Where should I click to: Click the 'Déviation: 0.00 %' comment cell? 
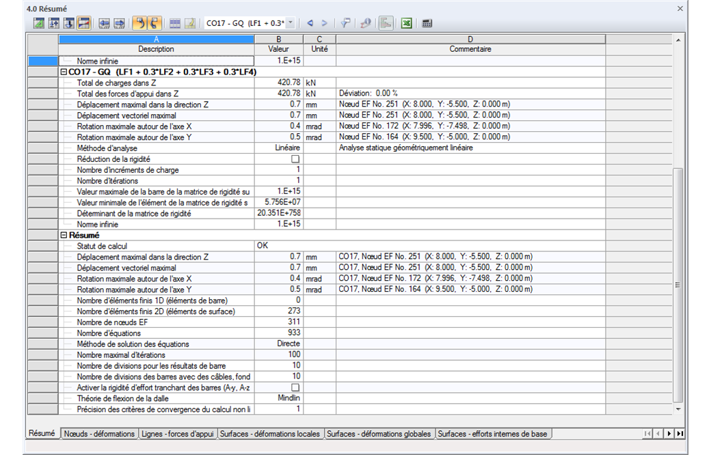pyautogui.click(x=470, y=94)
